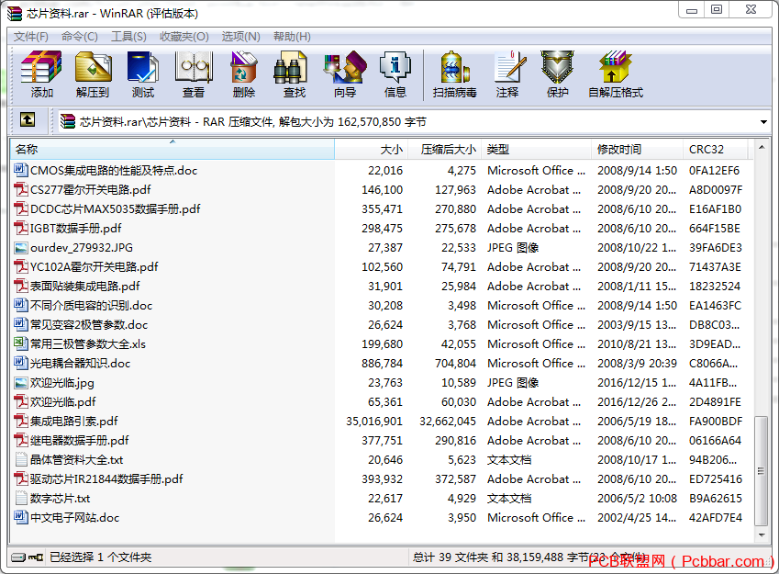Click the text file icon of 晶体管资料大全.txt
Viewport: 779px width, 574px height.
21,459
